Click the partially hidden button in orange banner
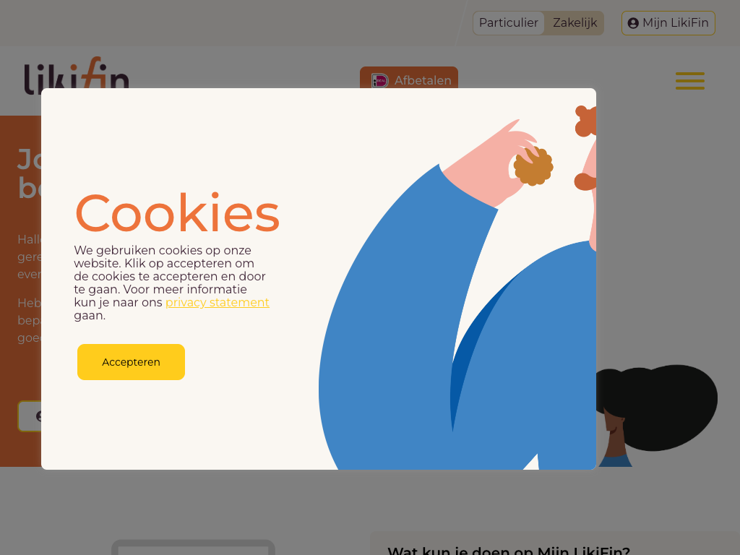This screenshot has height=555, width=740. click(x=29, y=416)
